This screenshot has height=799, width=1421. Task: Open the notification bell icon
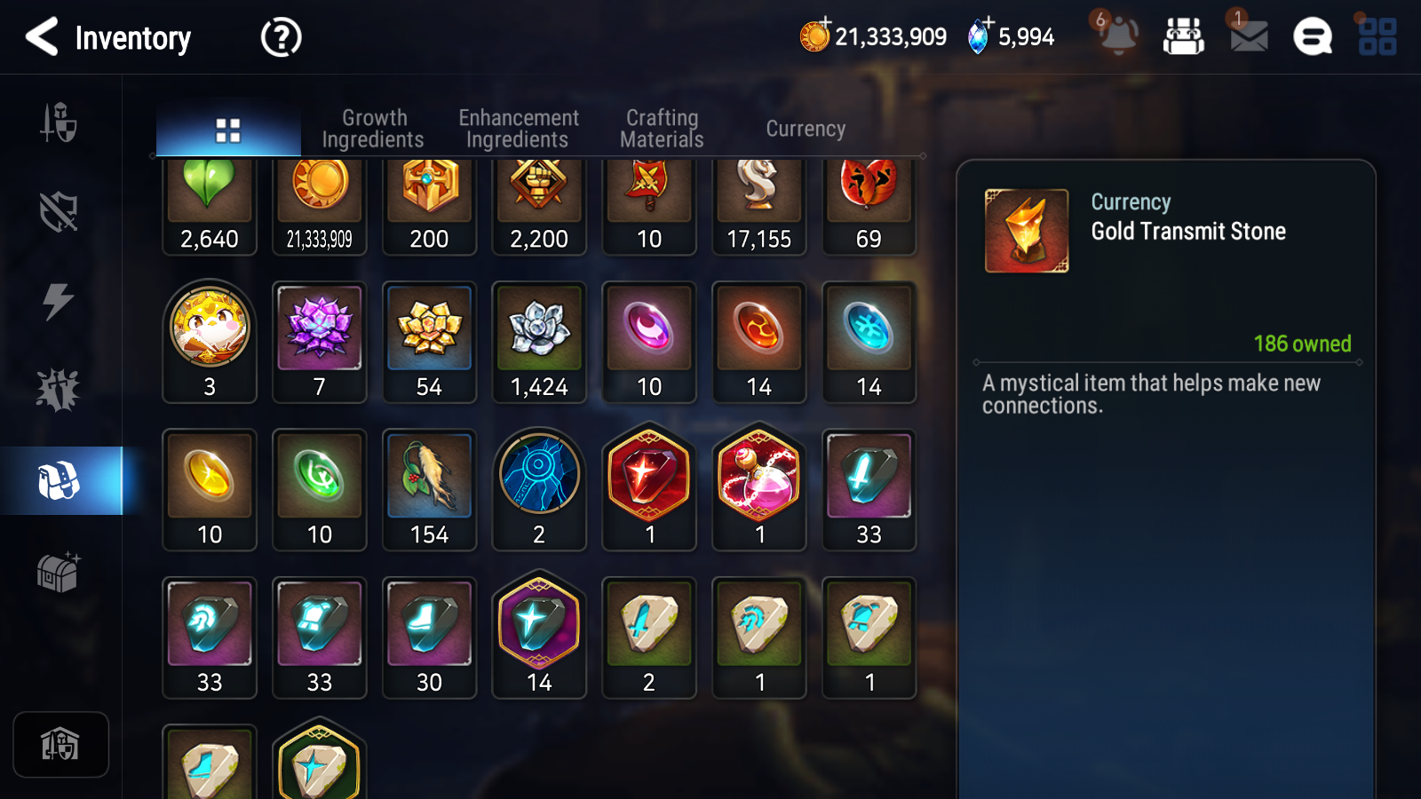[1117, 36]
